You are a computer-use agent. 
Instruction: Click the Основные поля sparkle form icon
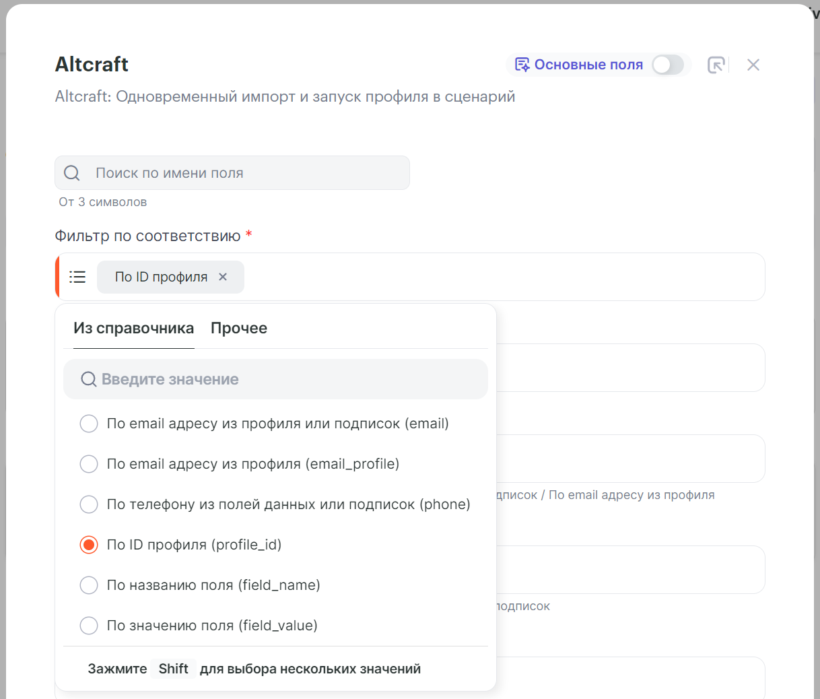[522, 65]
